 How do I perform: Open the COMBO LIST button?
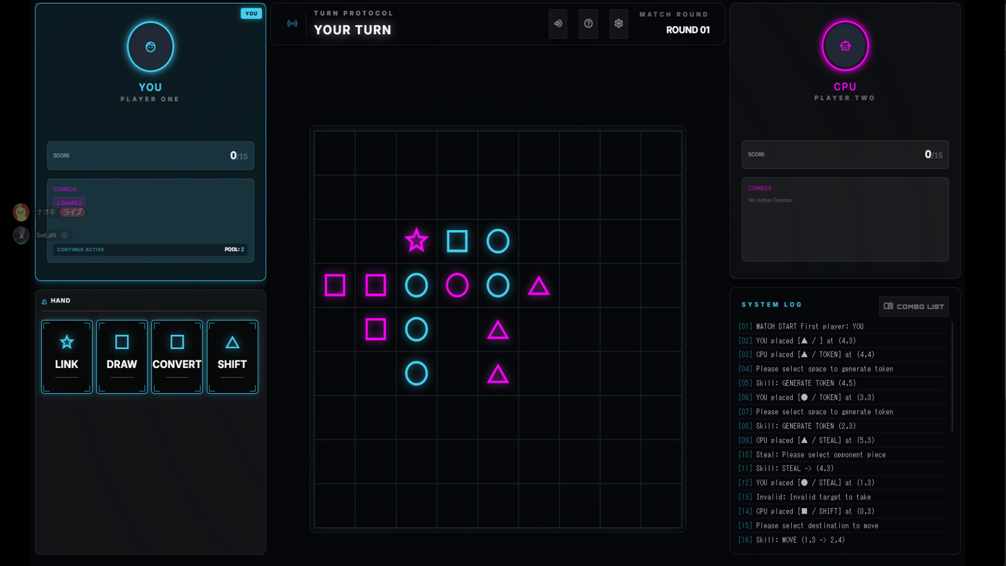click(x=914, y=307)
